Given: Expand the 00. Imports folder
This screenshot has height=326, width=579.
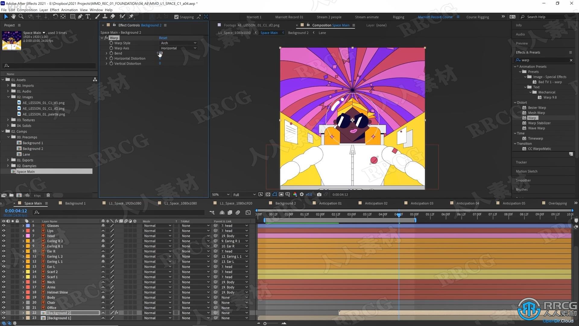Looking at the screenshot, I should pos(8,85).
